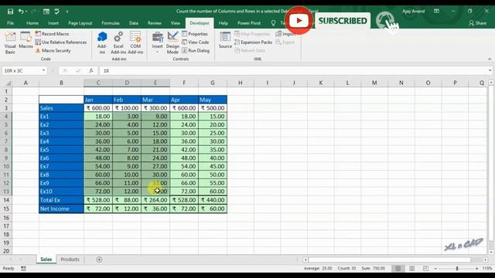Click the zoom out minus button
The image size is (495, 278).
[x=435, y=269]
